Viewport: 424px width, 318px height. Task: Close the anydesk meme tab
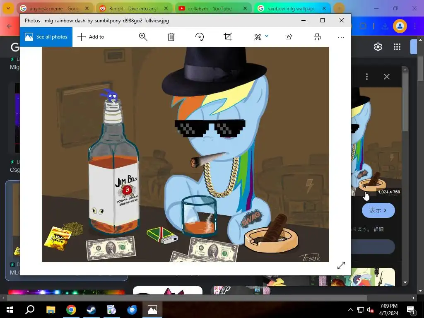click(87, 8)
